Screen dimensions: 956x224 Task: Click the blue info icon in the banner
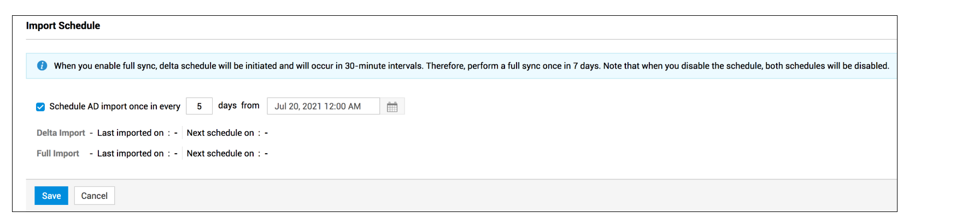pos(42,66)
